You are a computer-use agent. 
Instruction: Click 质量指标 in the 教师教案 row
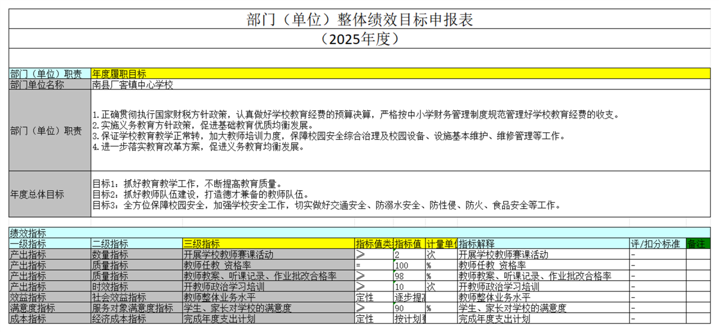pyautogui.click(x=137, y=276)
